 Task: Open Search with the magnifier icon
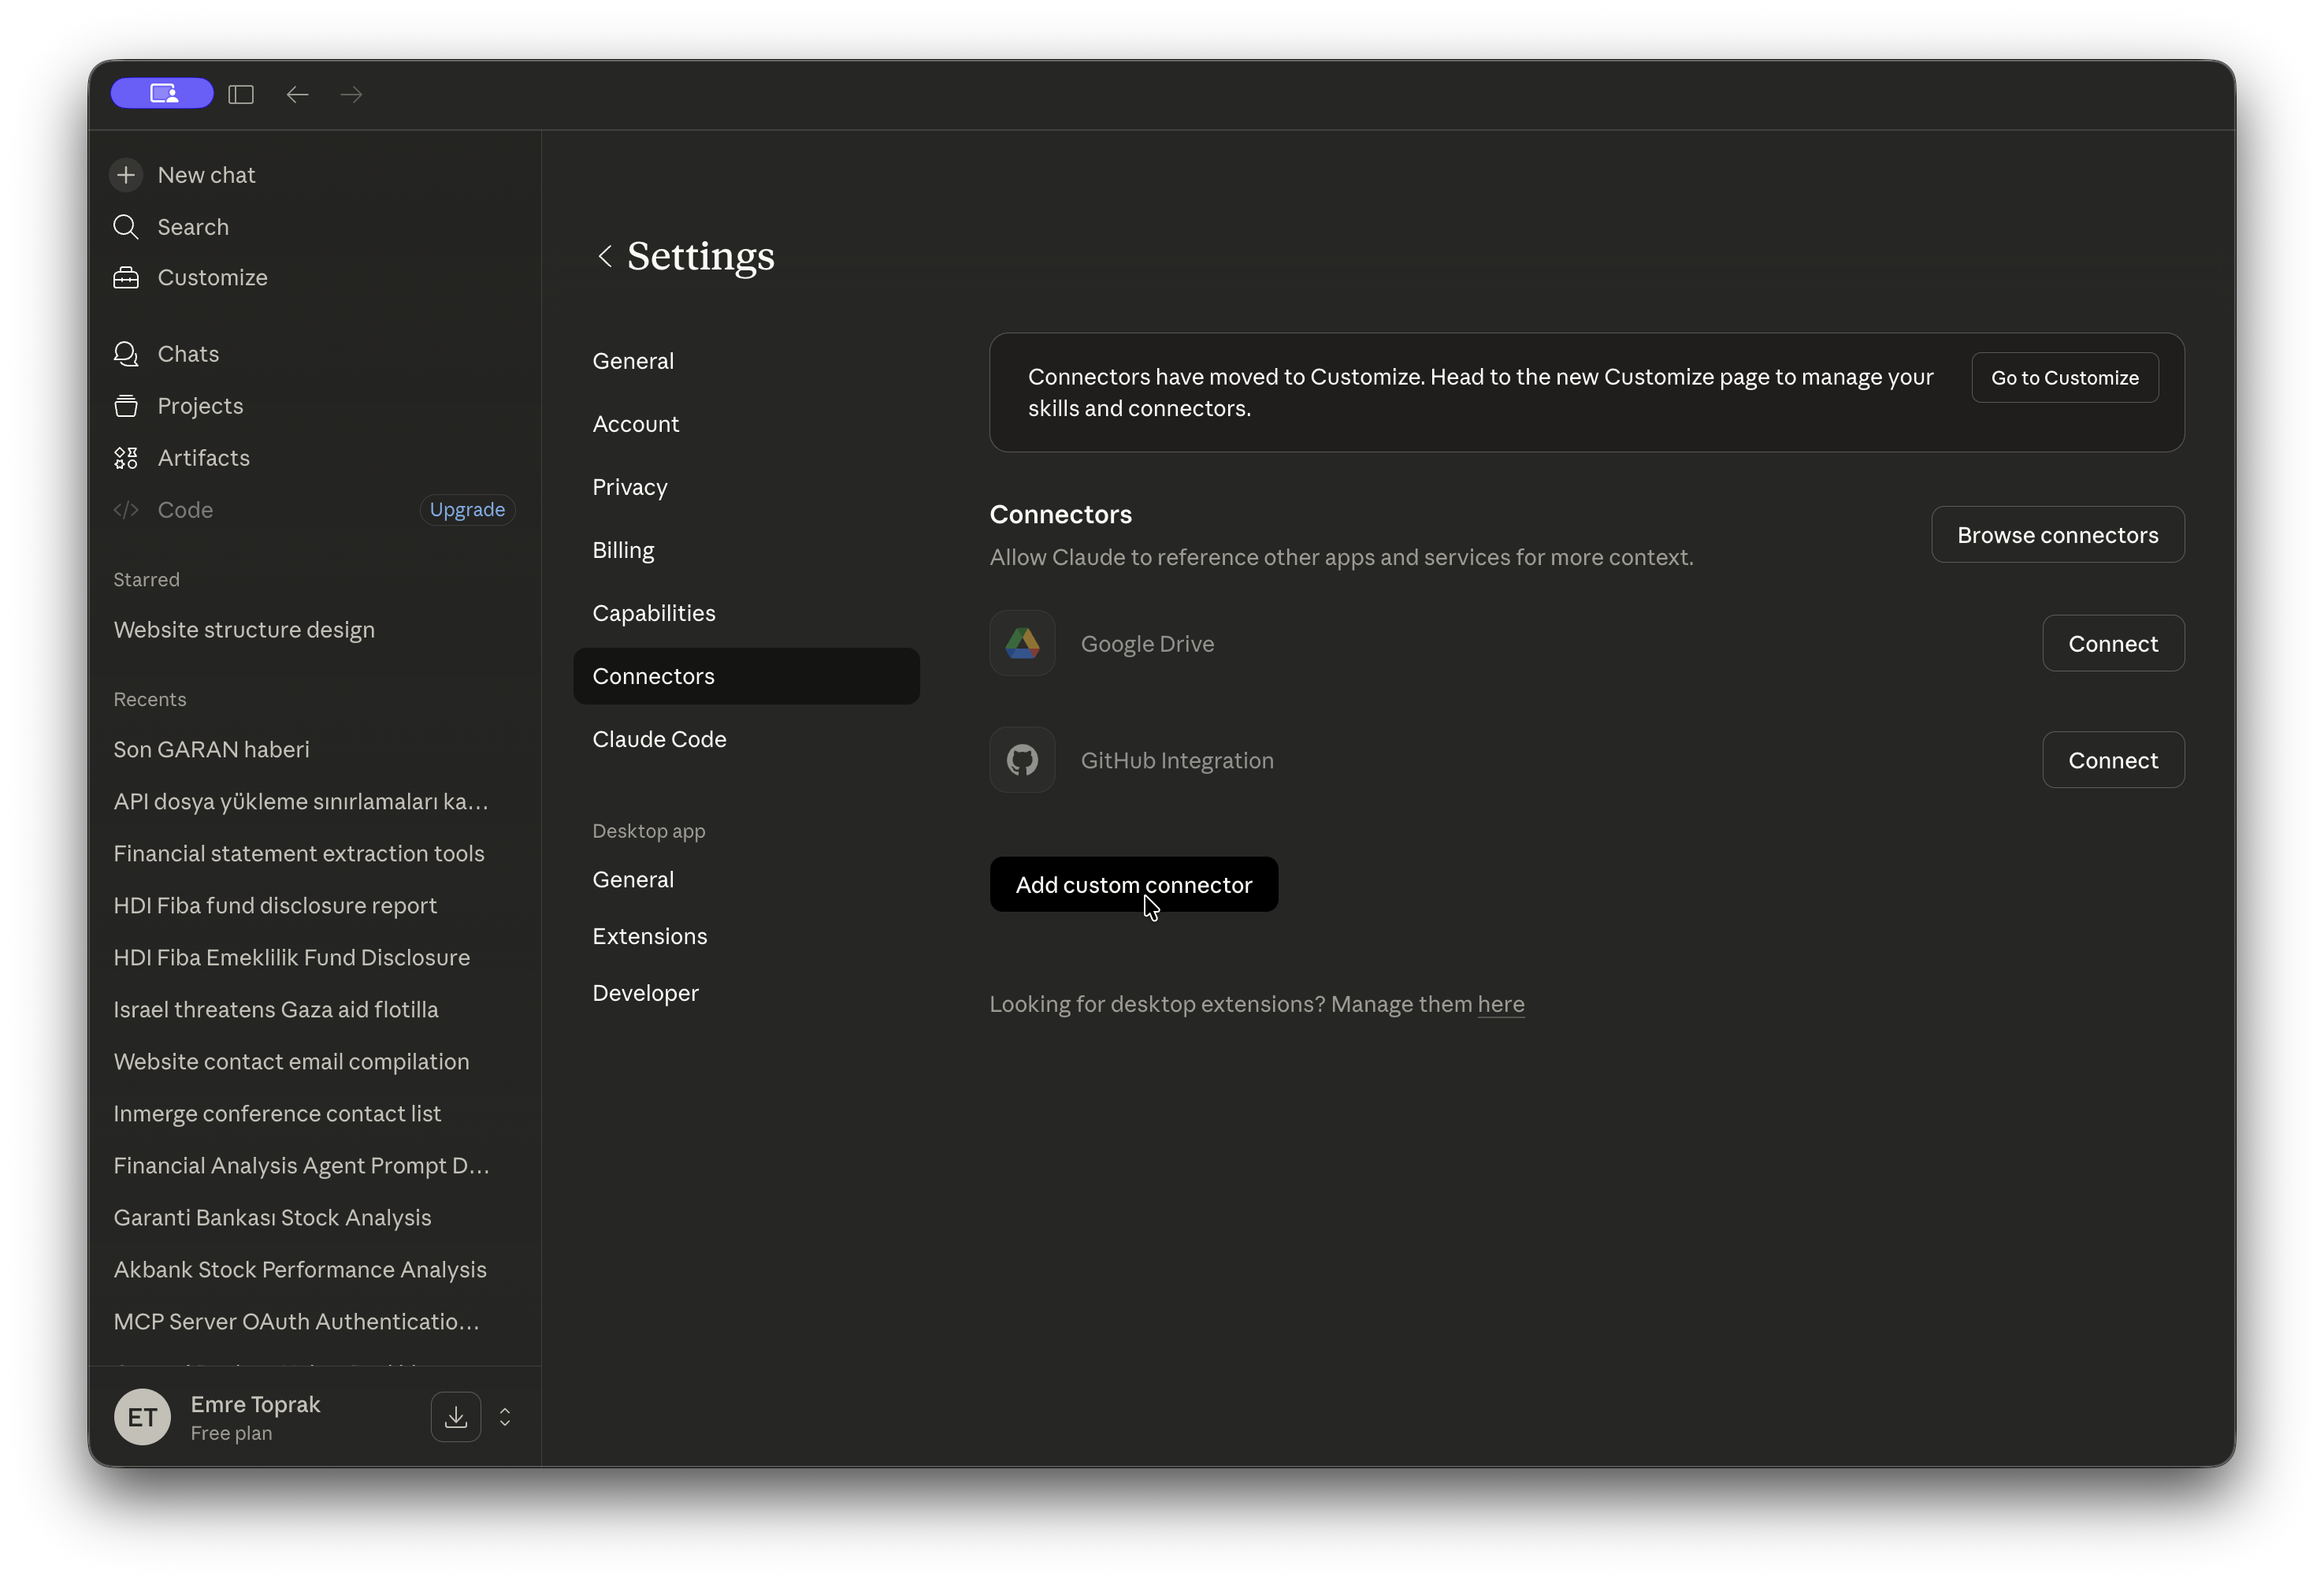[x=126, y=227]
